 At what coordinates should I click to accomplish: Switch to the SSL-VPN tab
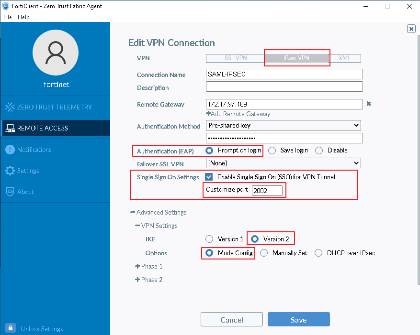point(236,58)
